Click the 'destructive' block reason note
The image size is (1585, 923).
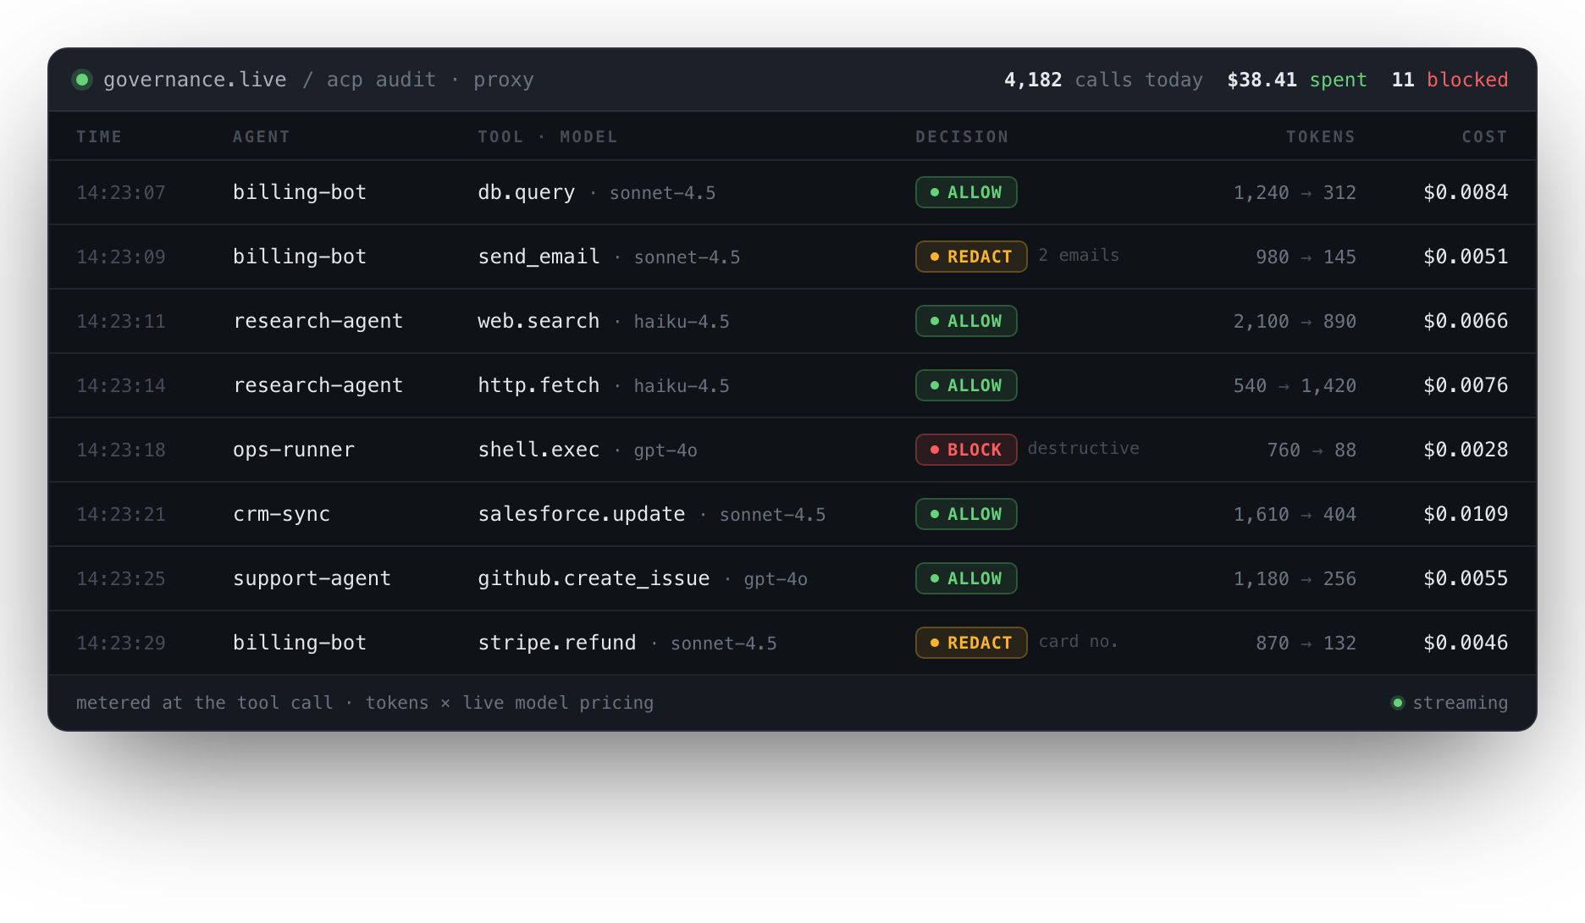tap(1084, 449)
